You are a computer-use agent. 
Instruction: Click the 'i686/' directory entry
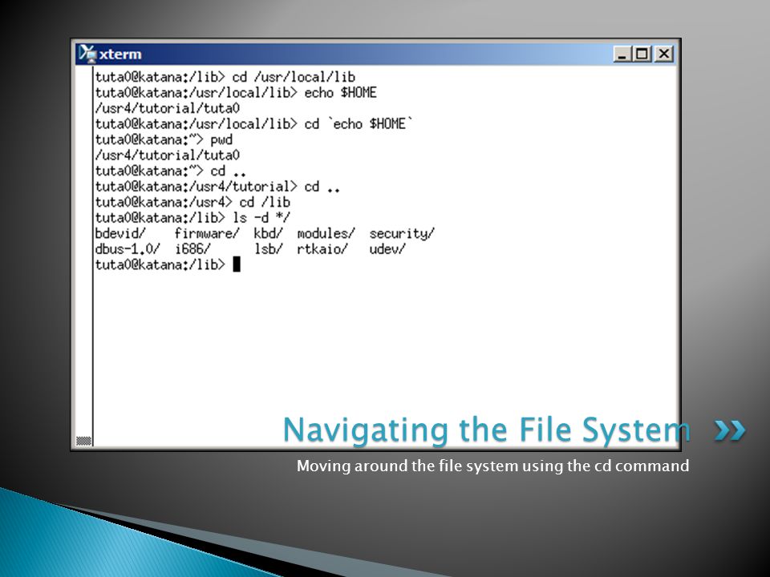click(x=192, y=249)
